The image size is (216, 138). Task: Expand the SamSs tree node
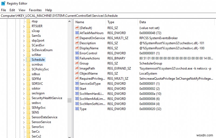tap(24, 36)
